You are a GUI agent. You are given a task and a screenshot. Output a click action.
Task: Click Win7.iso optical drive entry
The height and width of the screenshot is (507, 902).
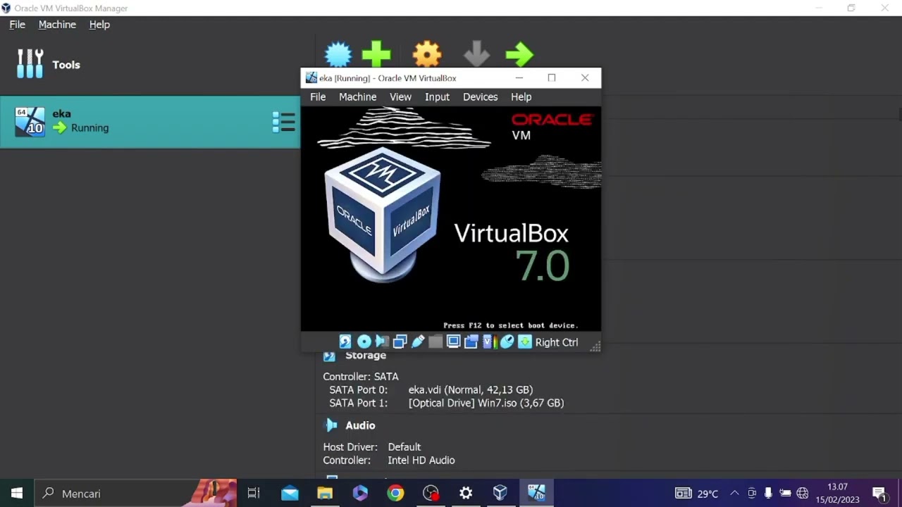pos(486,403)
